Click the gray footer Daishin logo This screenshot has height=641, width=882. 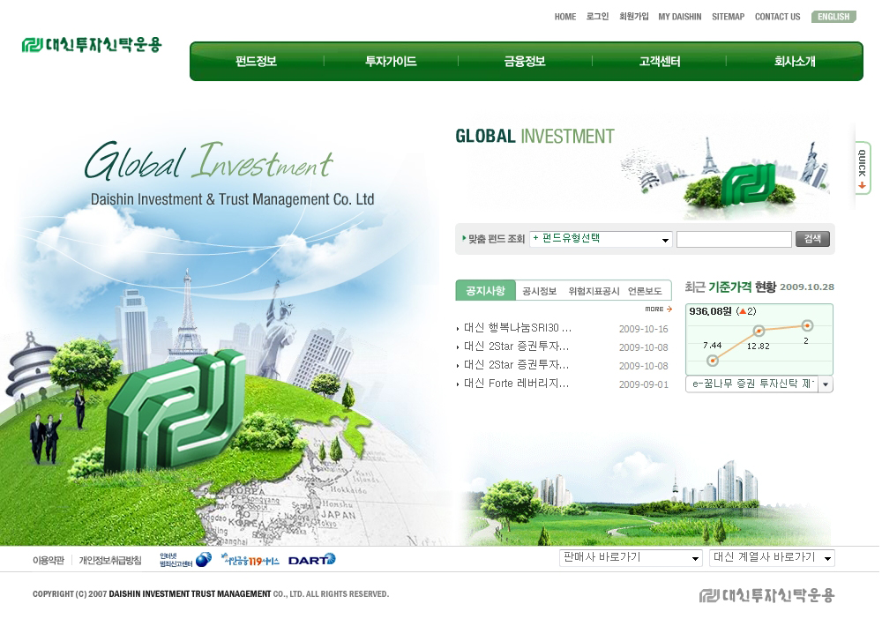coord(766,595)
